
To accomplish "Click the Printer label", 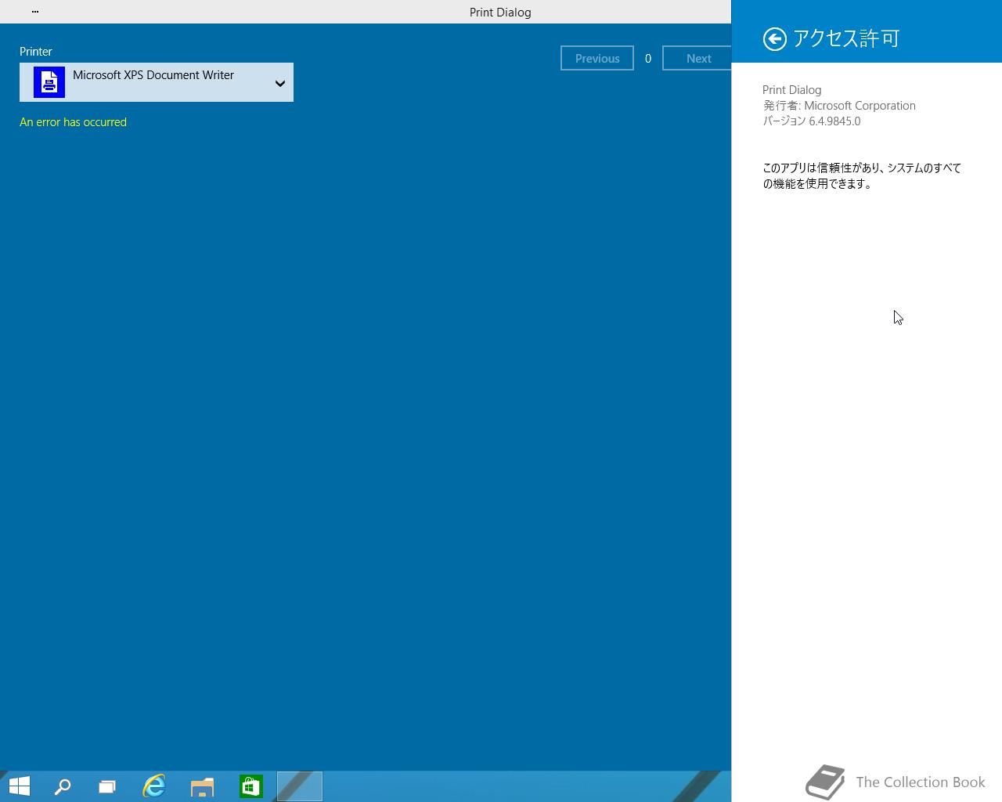I will (36, 52).
